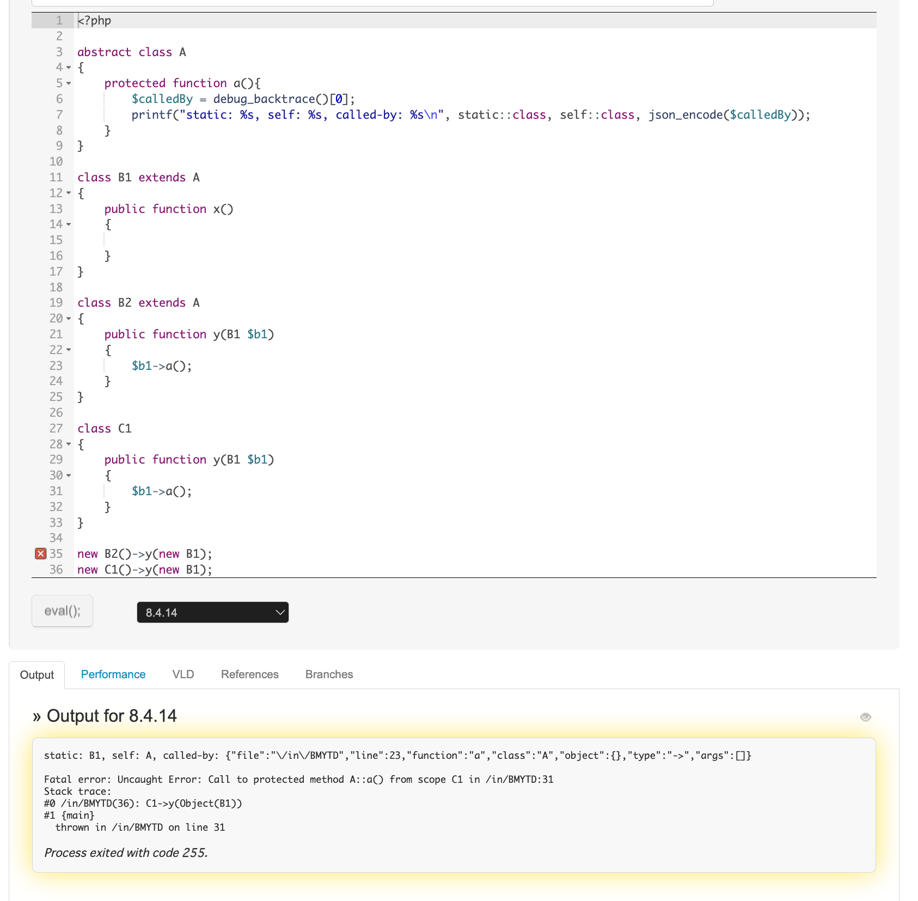
Task: Fold C1 method y body at line 30
Action: point(69,476)
